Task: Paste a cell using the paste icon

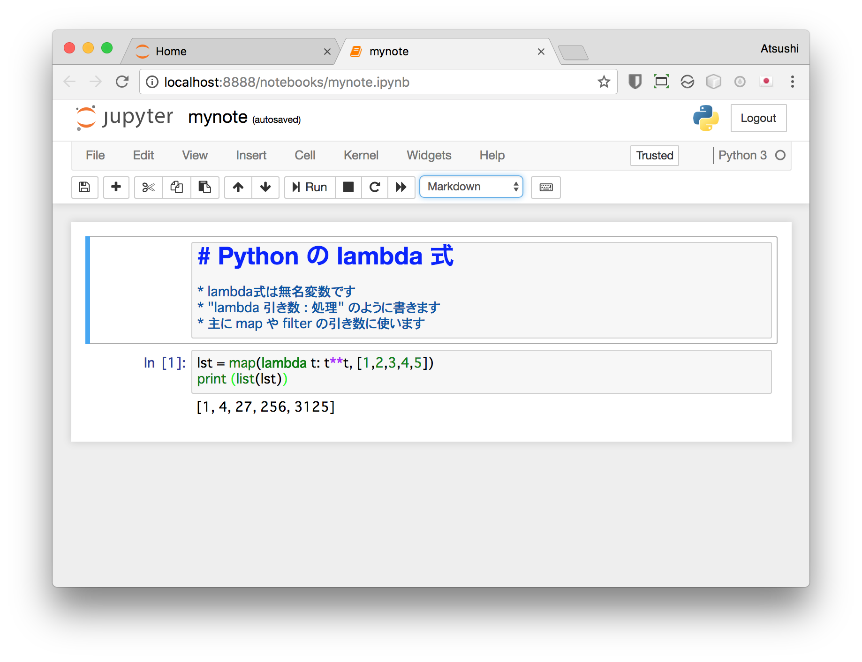Action: click(205, 187)
